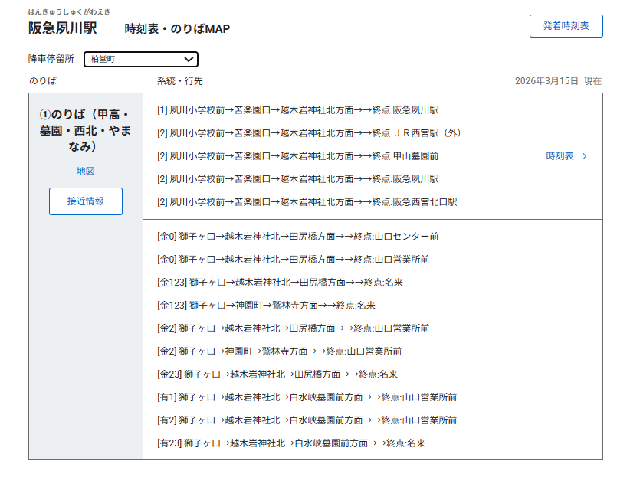This screenshot has height=487, width=640.
Task: Open the 降車停留所 dropdown showing 柏堂町
Action: coord(140,59)
